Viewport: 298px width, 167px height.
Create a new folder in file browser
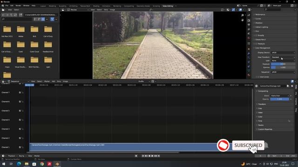click(20, 15)
